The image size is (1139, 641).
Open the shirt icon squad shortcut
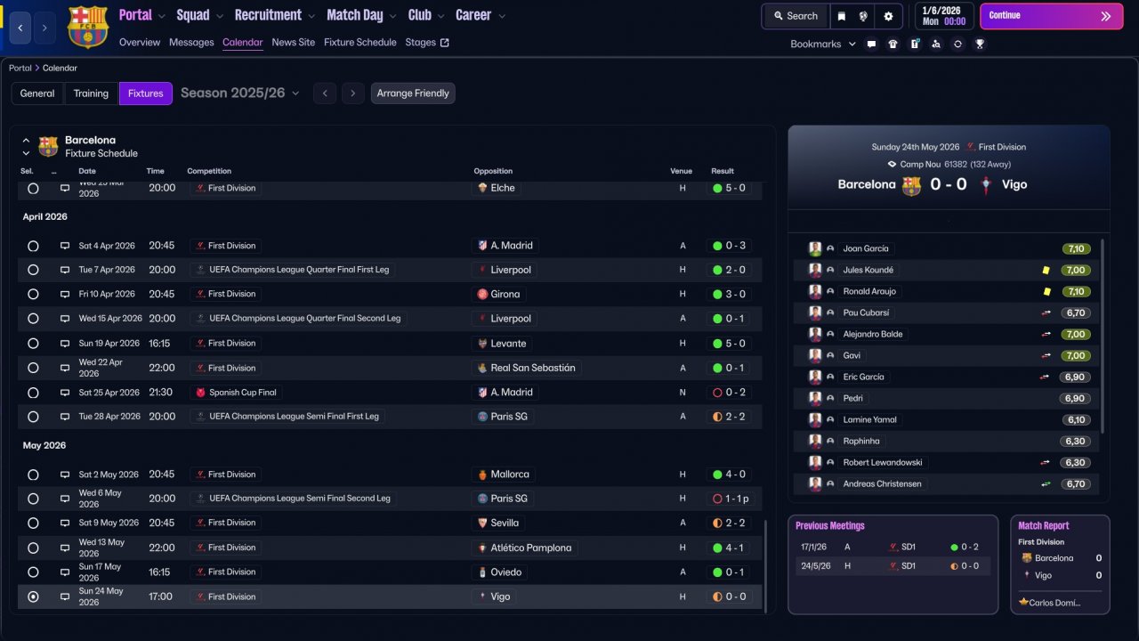tap(893, 44)
